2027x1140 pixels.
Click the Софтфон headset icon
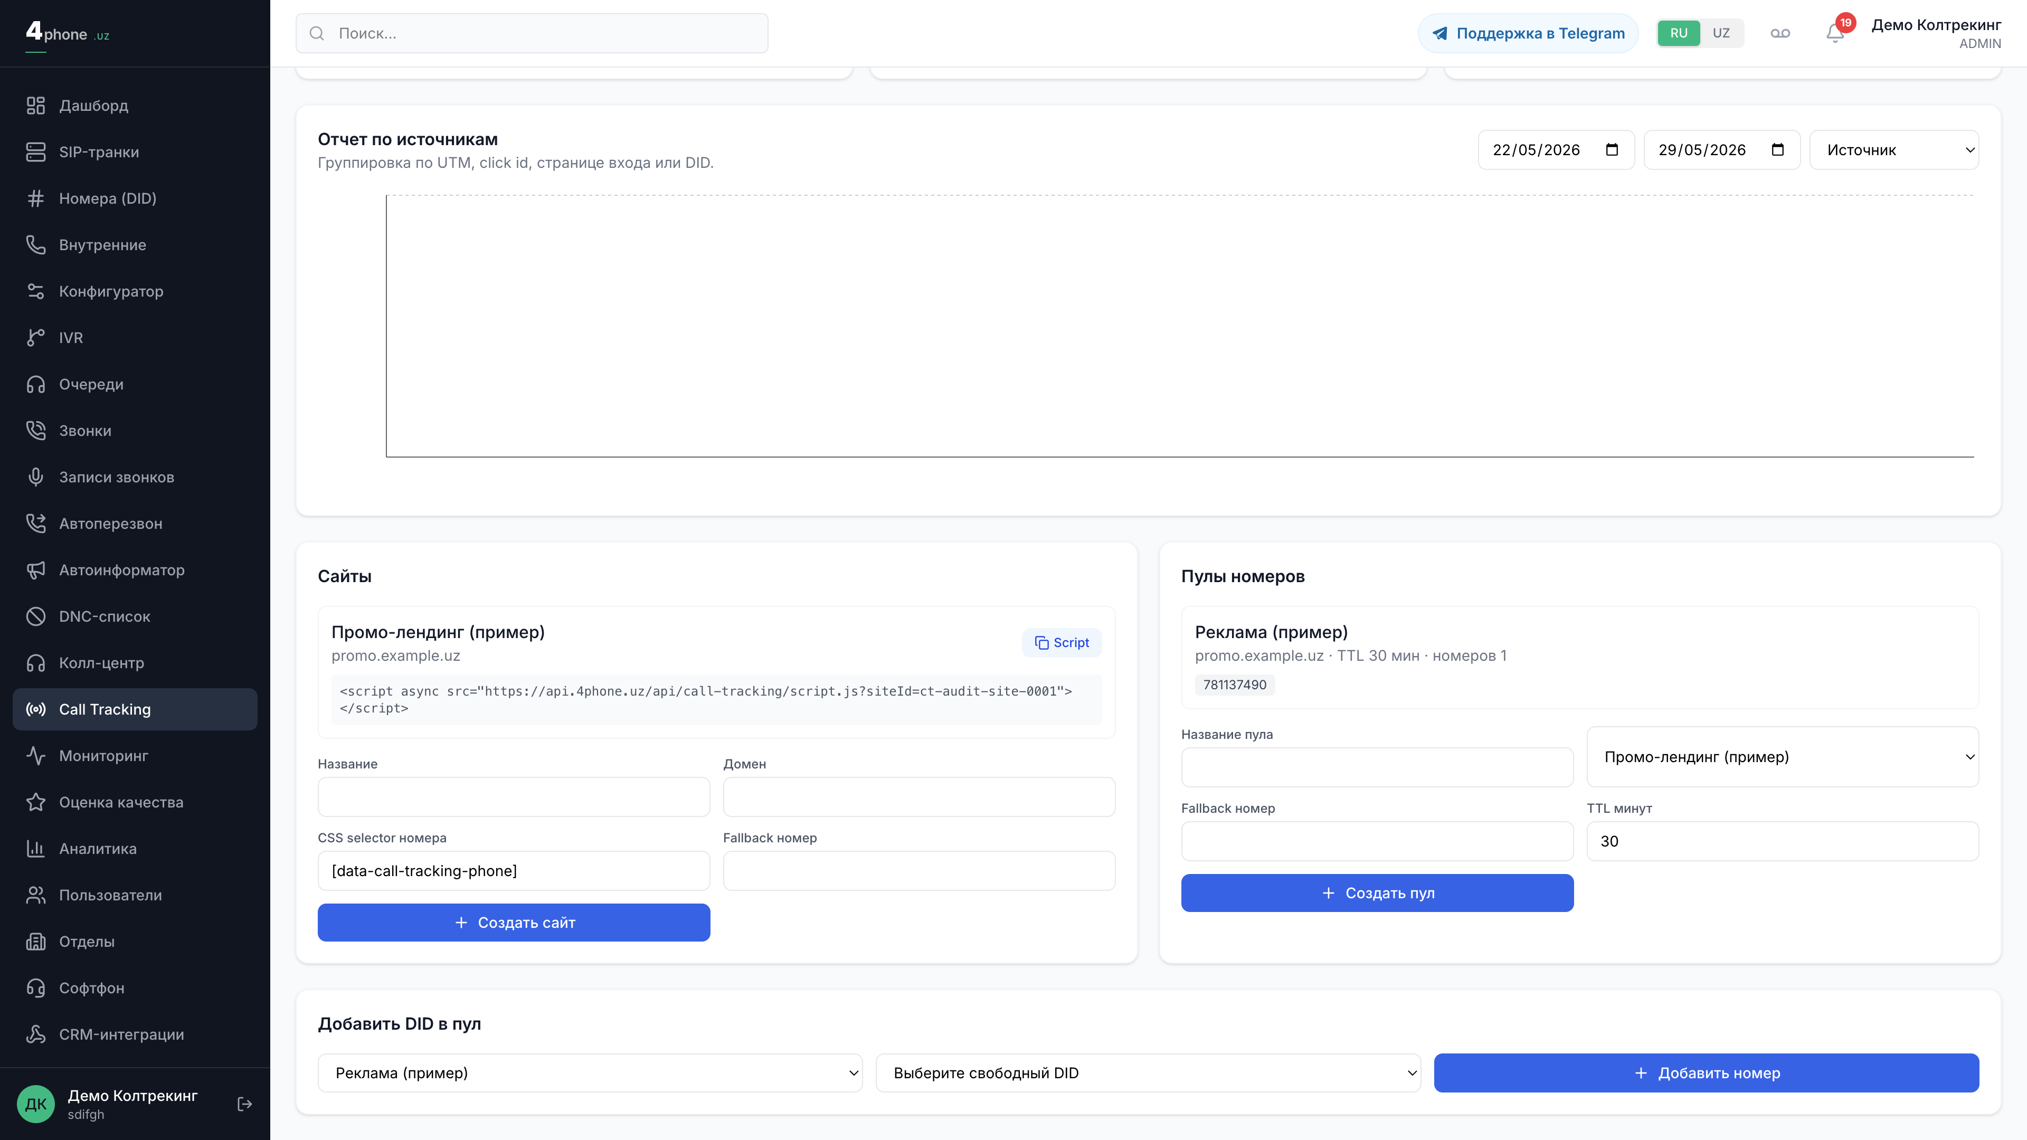coord(35,987)
